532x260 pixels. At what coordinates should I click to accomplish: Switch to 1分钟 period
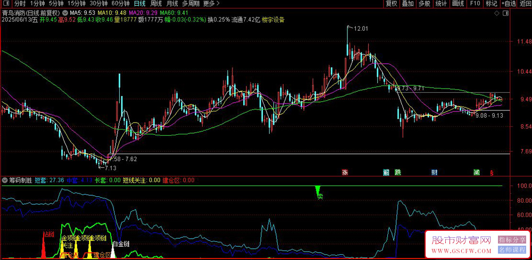click(37, 3)
